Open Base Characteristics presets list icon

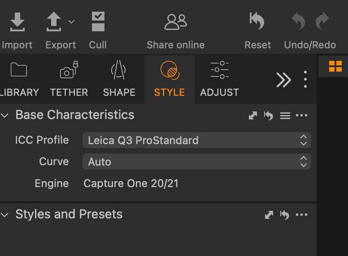[285, 116]
